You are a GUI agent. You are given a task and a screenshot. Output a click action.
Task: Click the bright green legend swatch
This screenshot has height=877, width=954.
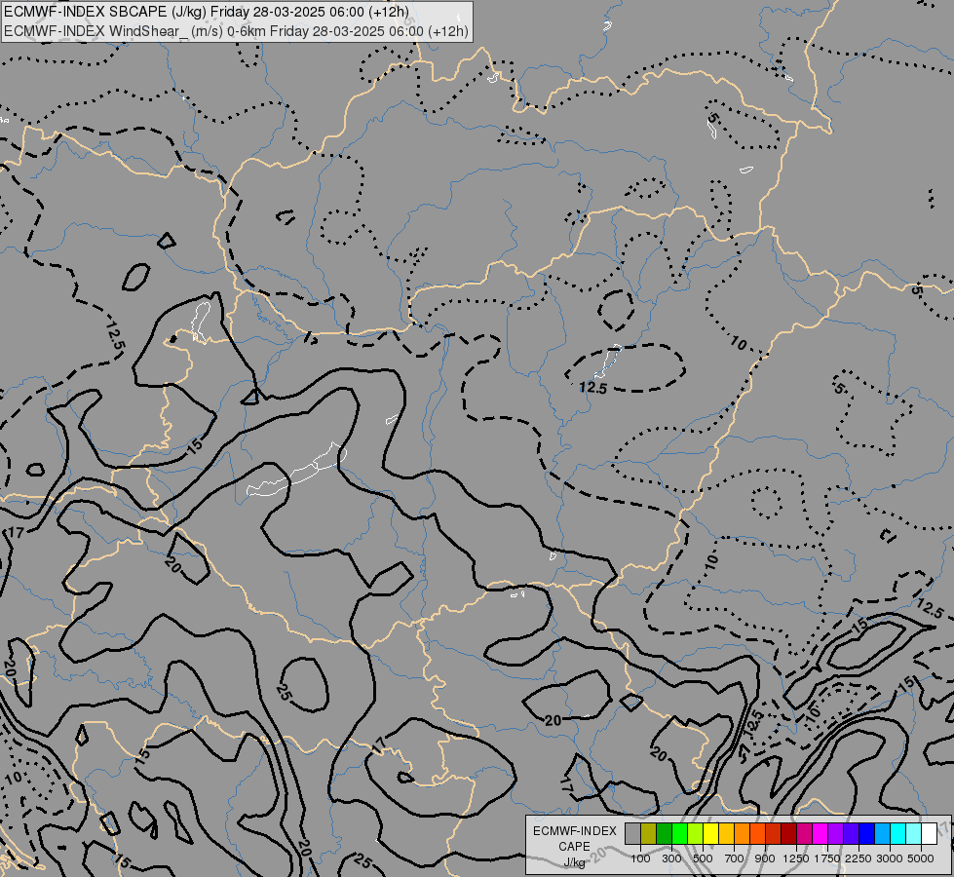tap(679, 833)
